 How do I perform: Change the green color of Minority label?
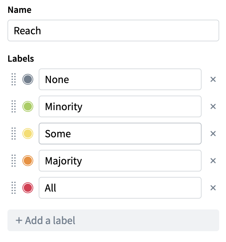pos(28,107)
